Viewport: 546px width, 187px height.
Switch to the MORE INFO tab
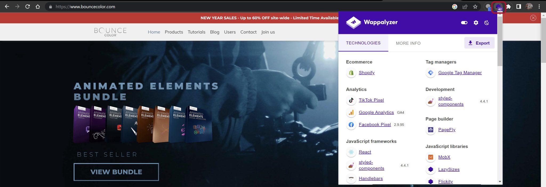408,43
